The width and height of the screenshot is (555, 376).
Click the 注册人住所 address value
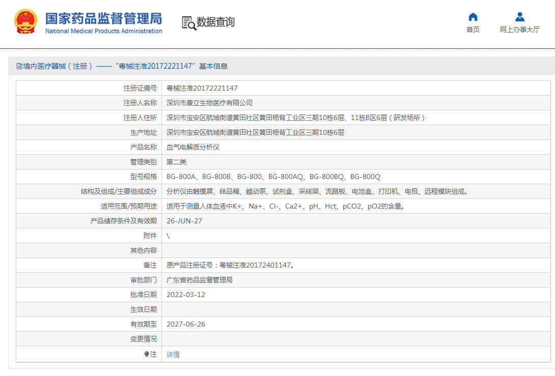coord(295,118)
